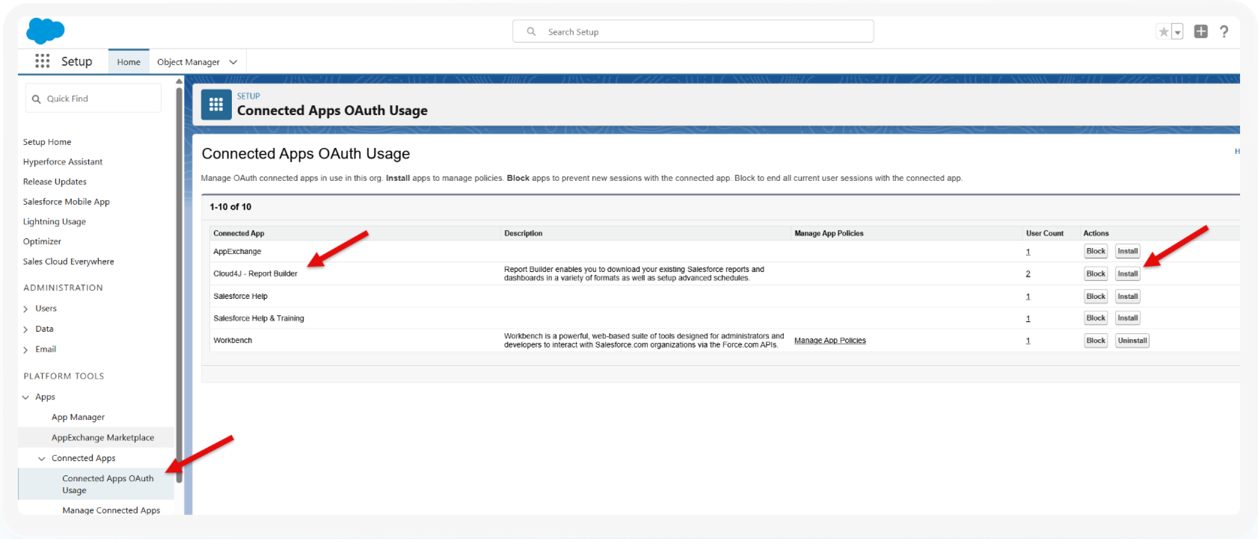Open Salesforce Help & Training user count
This screenshot has height=539, width=1258.
point(1028,319)
